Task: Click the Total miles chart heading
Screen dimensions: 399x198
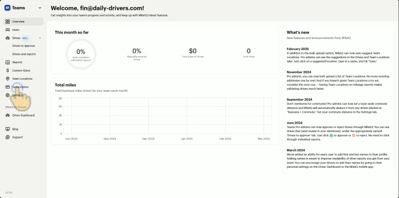Action: 65,85
